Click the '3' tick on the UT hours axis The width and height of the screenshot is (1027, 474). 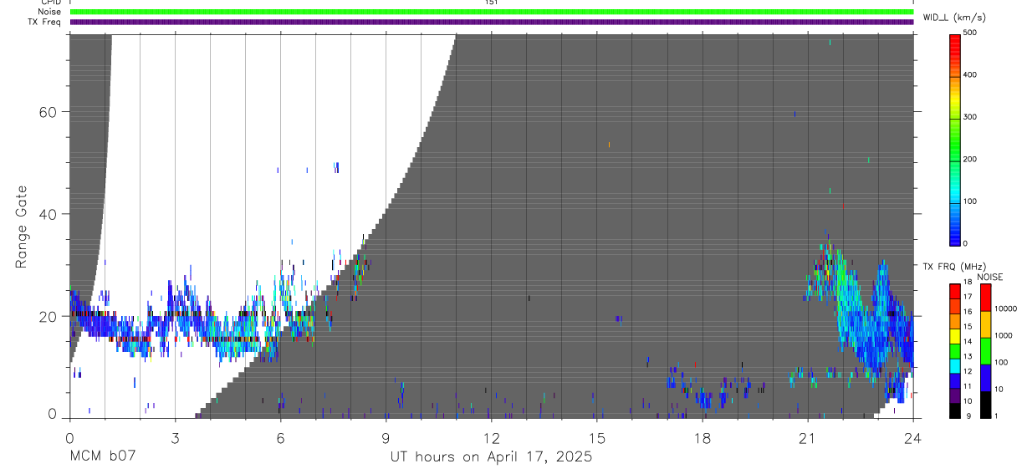click(175, 436)
